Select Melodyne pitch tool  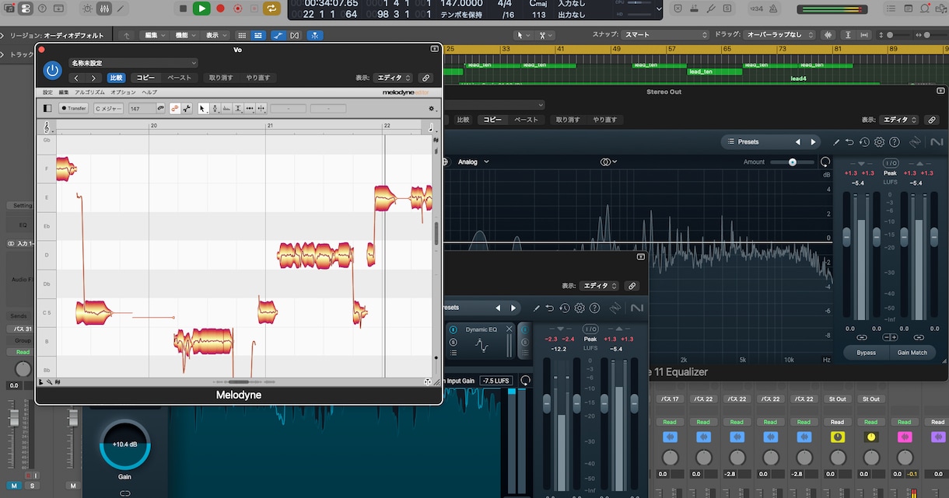215,109
